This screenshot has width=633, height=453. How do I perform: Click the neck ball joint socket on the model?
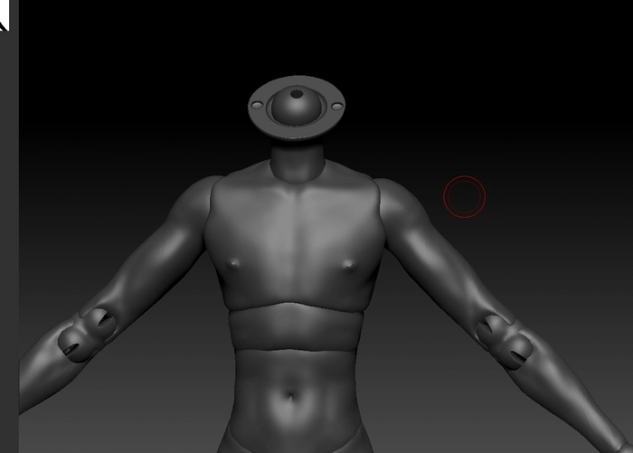[297, 108]
